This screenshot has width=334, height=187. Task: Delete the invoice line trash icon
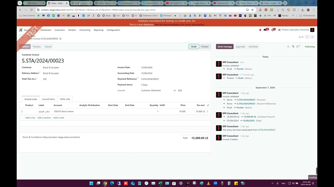point(207,111)
